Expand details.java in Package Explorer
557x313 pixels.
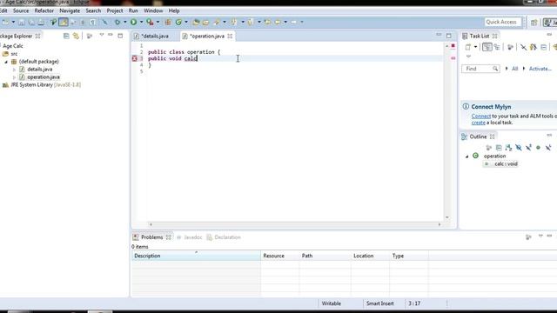pos(14,70)
